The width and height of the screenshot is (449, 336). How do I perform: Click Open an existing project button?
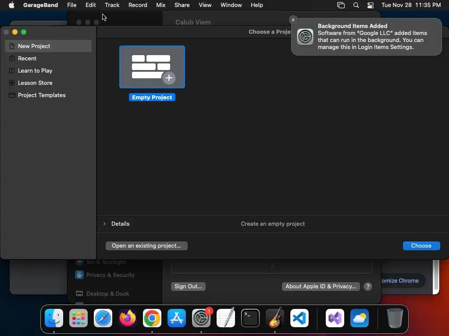pyautogui.click(x=146, y=246)
